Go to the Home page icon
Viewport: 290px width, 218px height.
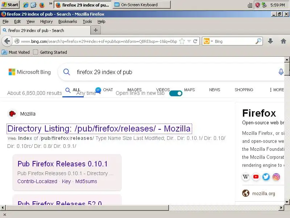point(283,41)
